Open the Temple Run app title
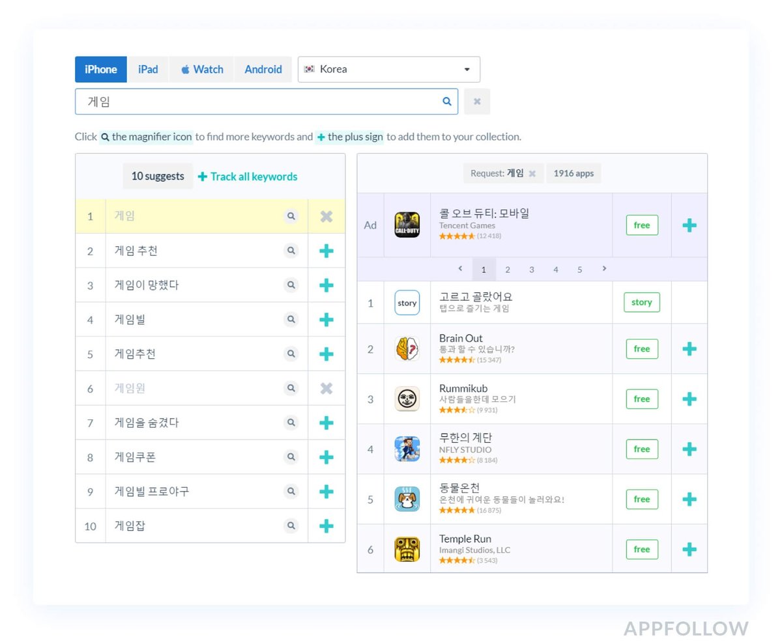The image size is (782, 644). [465, 539]
